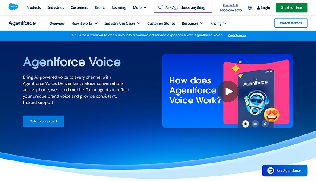The height and width of the screenshot is (182, 316).
Task: Expand the More menu chevron
Action: [x=145, y=8]
